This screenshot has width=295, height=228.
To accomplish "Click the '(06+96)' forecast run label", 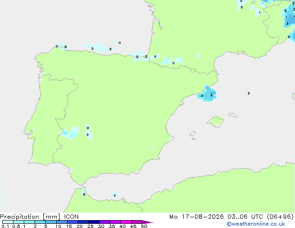I will (x=280, y=217).
